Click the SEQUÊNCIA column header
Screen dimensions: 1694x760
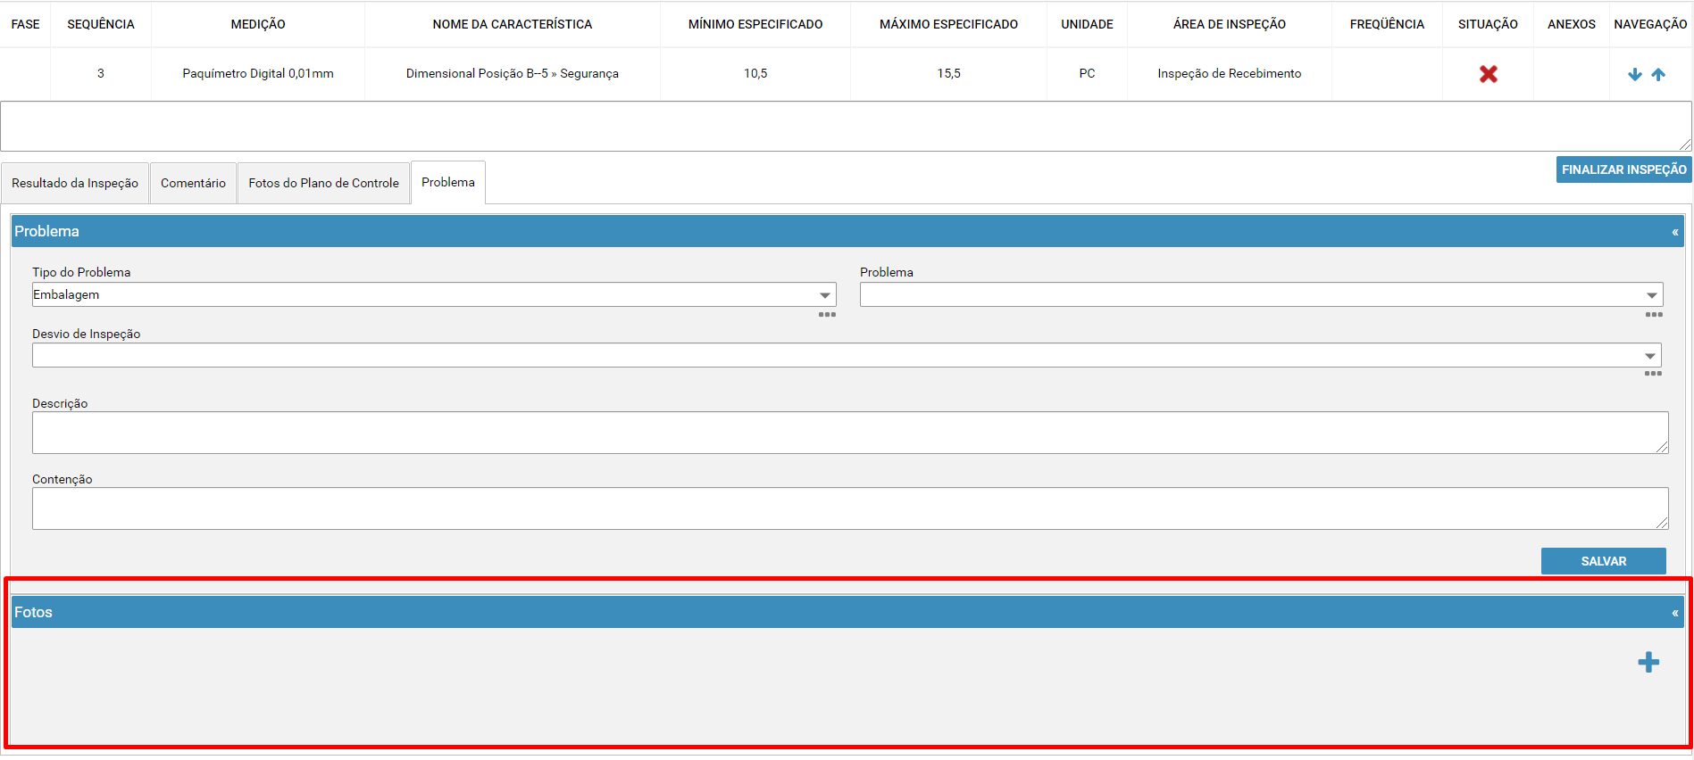click(x=101, y=24)
